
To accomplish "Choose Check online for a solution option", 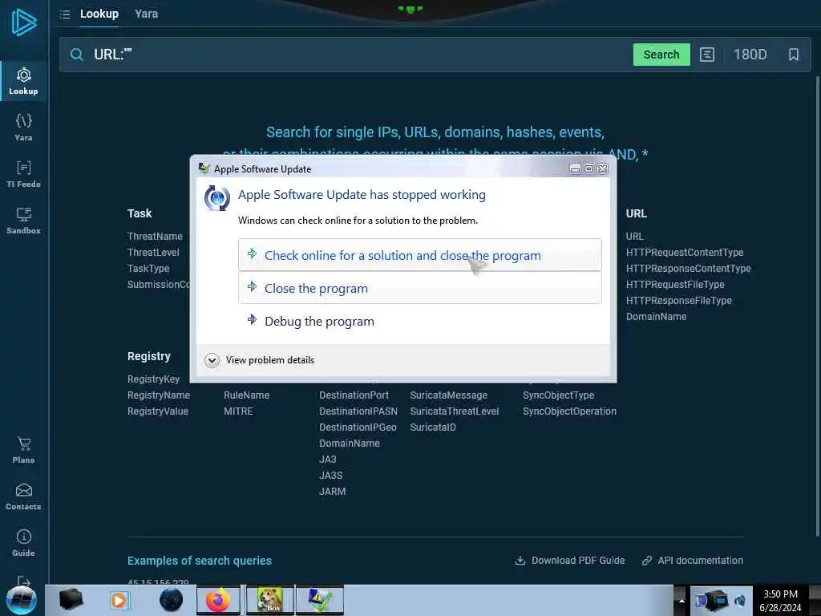I will click(x=419, y=255).
